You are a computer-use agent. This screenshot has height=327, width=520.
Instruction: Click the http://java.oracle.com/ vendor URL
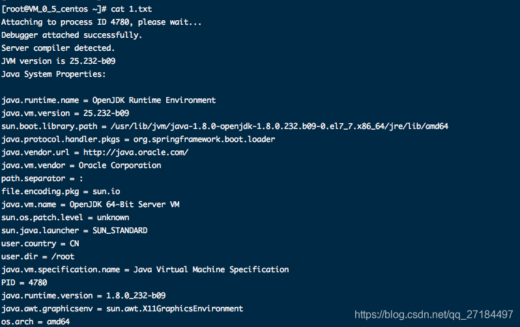point(136,152)
